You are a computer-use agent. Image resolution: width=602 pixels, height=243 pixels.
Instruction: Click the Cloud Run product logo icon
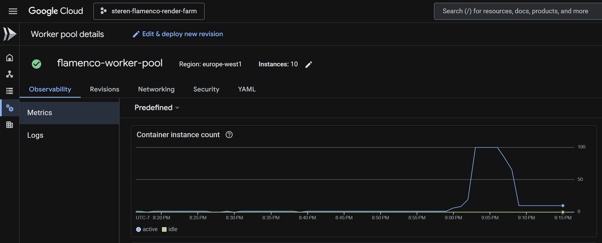pyautogui.click(x=10, y=34)
